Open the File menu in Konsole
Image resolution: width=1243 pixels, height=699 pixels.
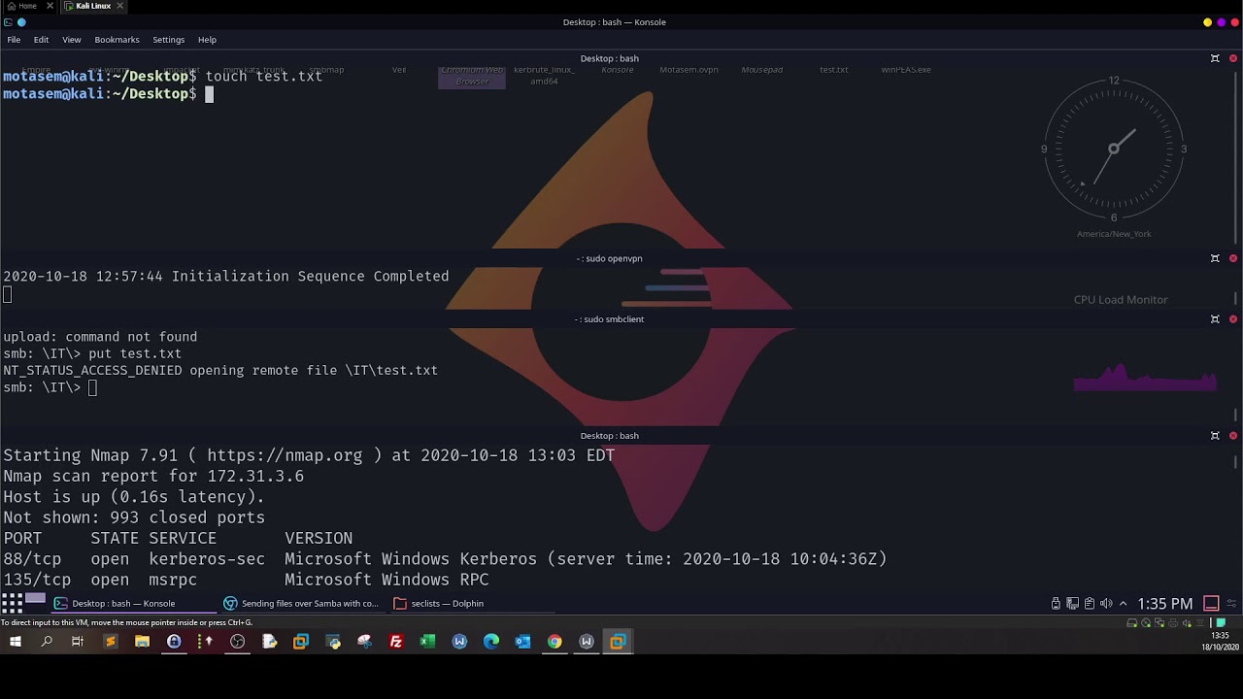[x=14, y=40]
